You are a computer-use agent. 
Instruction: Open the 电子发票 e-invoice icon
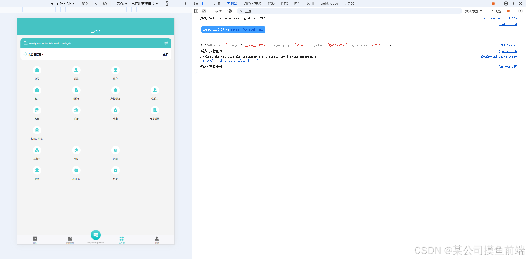[x=155, y=110]
